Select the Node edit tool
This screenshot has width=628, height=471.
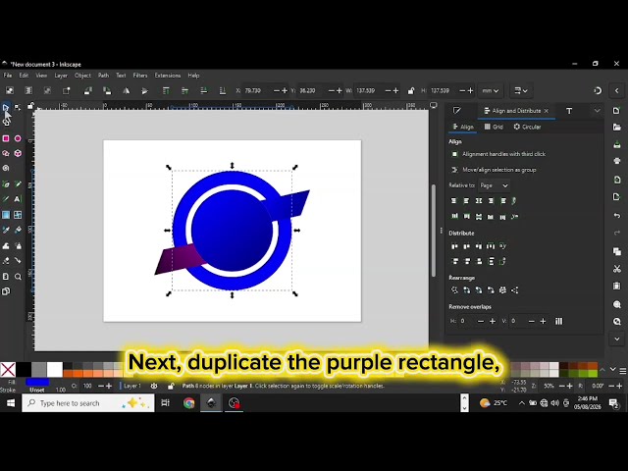click(18, 107)
